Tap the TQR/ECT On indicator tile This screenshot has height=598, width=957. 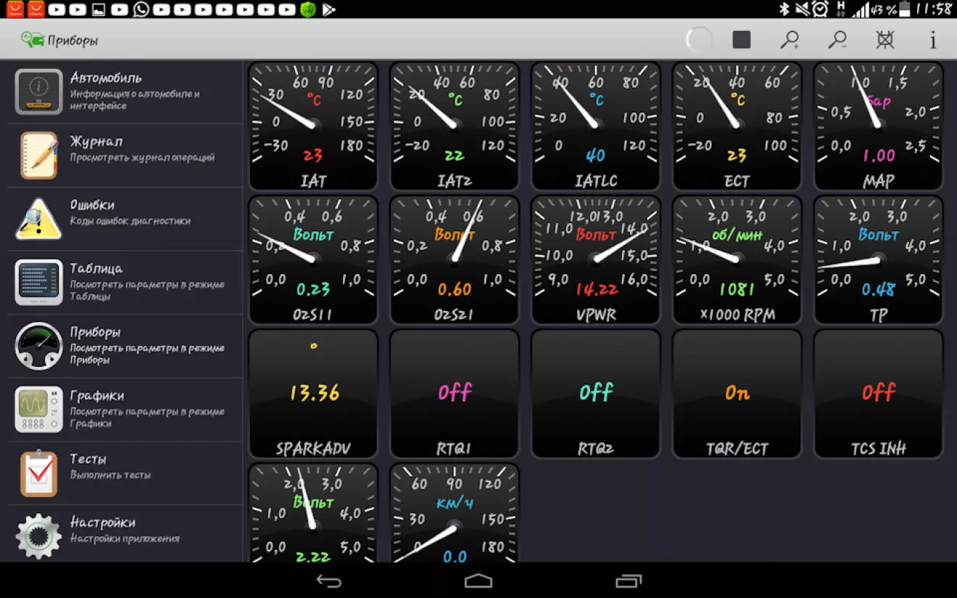pyautogui.click(x=737, y=394)
